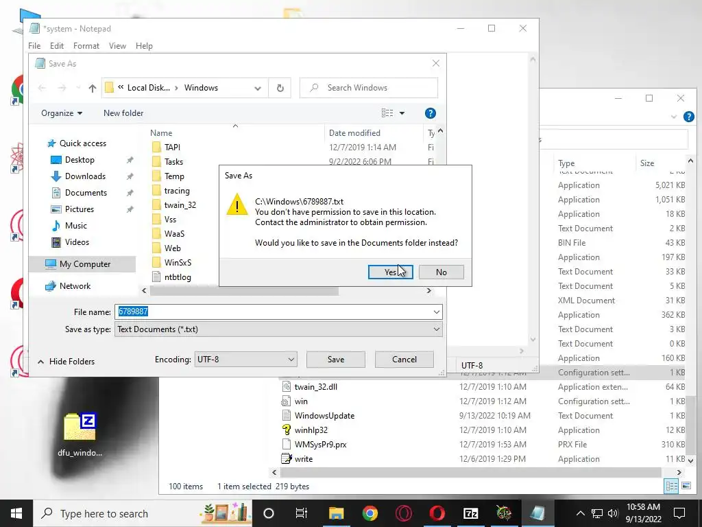Select Network in the navigation pane
Viewport: 702px width, 527px height.
[75, 286]
